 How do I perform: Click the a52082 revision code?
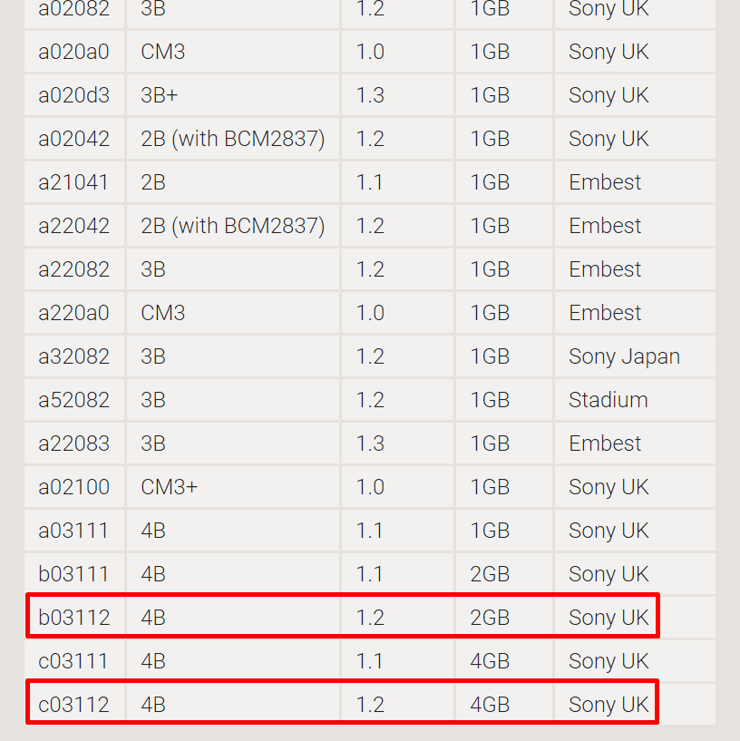[73, 400]
